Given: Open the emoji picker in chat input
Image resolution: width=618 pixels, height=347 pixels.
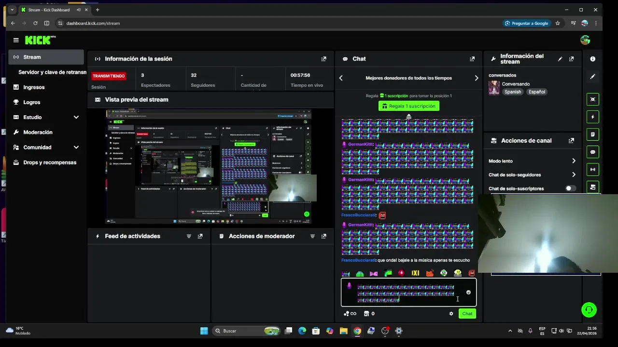Looking at the screenshot, I should 468,292.
